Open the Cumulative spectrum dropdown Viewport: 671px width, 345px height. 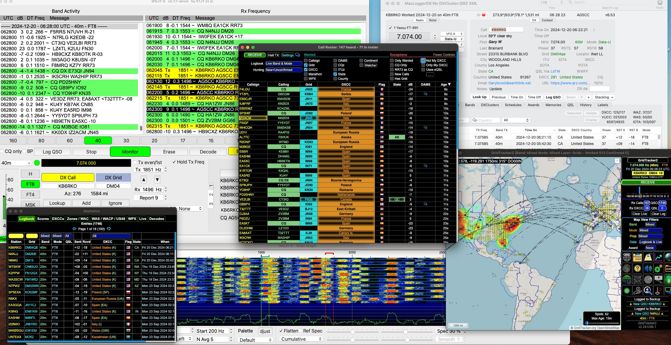pyautogui.click(x=300, y=339)
